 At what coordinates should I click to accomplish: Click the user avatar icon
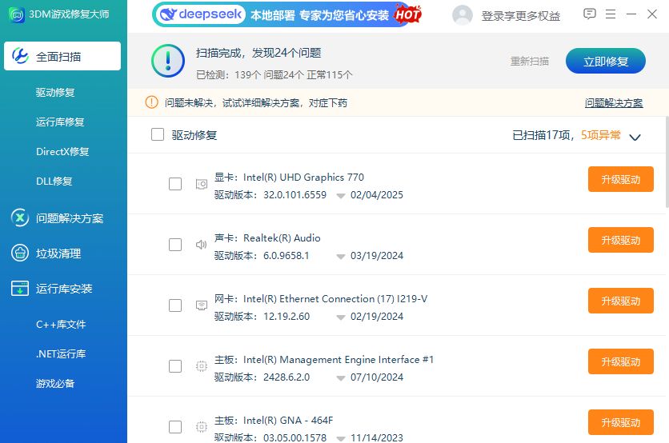point(462,15)
